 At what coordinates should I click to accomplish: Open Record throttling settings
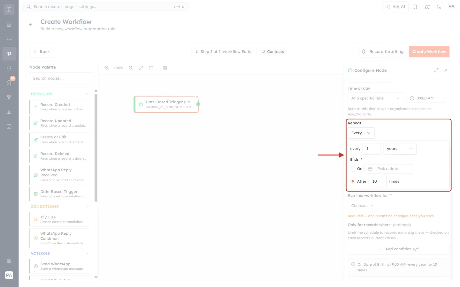[x=382, y=52]
